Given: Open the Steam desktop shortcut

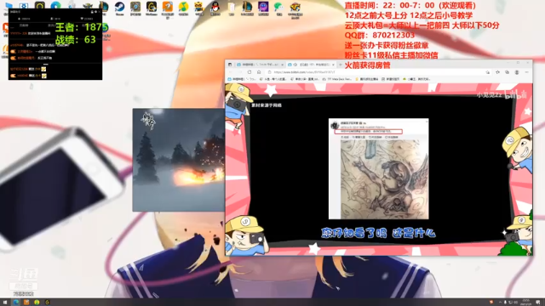Looking at the screenshot, I should [x=119, y=8].
